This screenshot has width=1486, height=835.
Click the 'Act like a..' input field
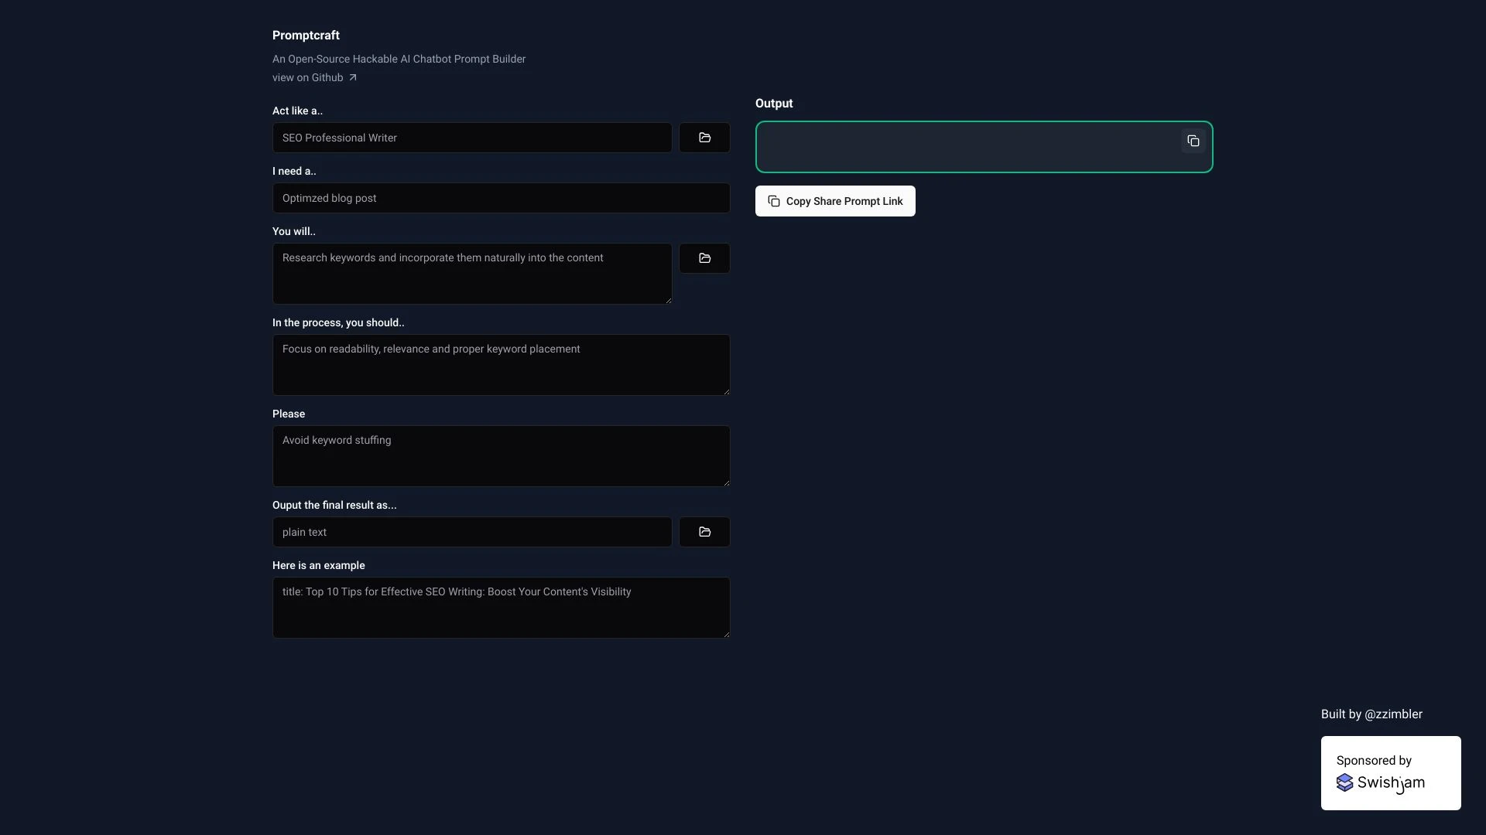471,138
